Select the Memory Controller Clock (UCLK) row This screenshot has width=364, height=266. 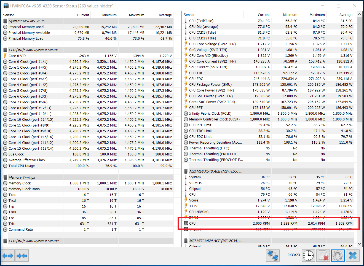[268, 119]
